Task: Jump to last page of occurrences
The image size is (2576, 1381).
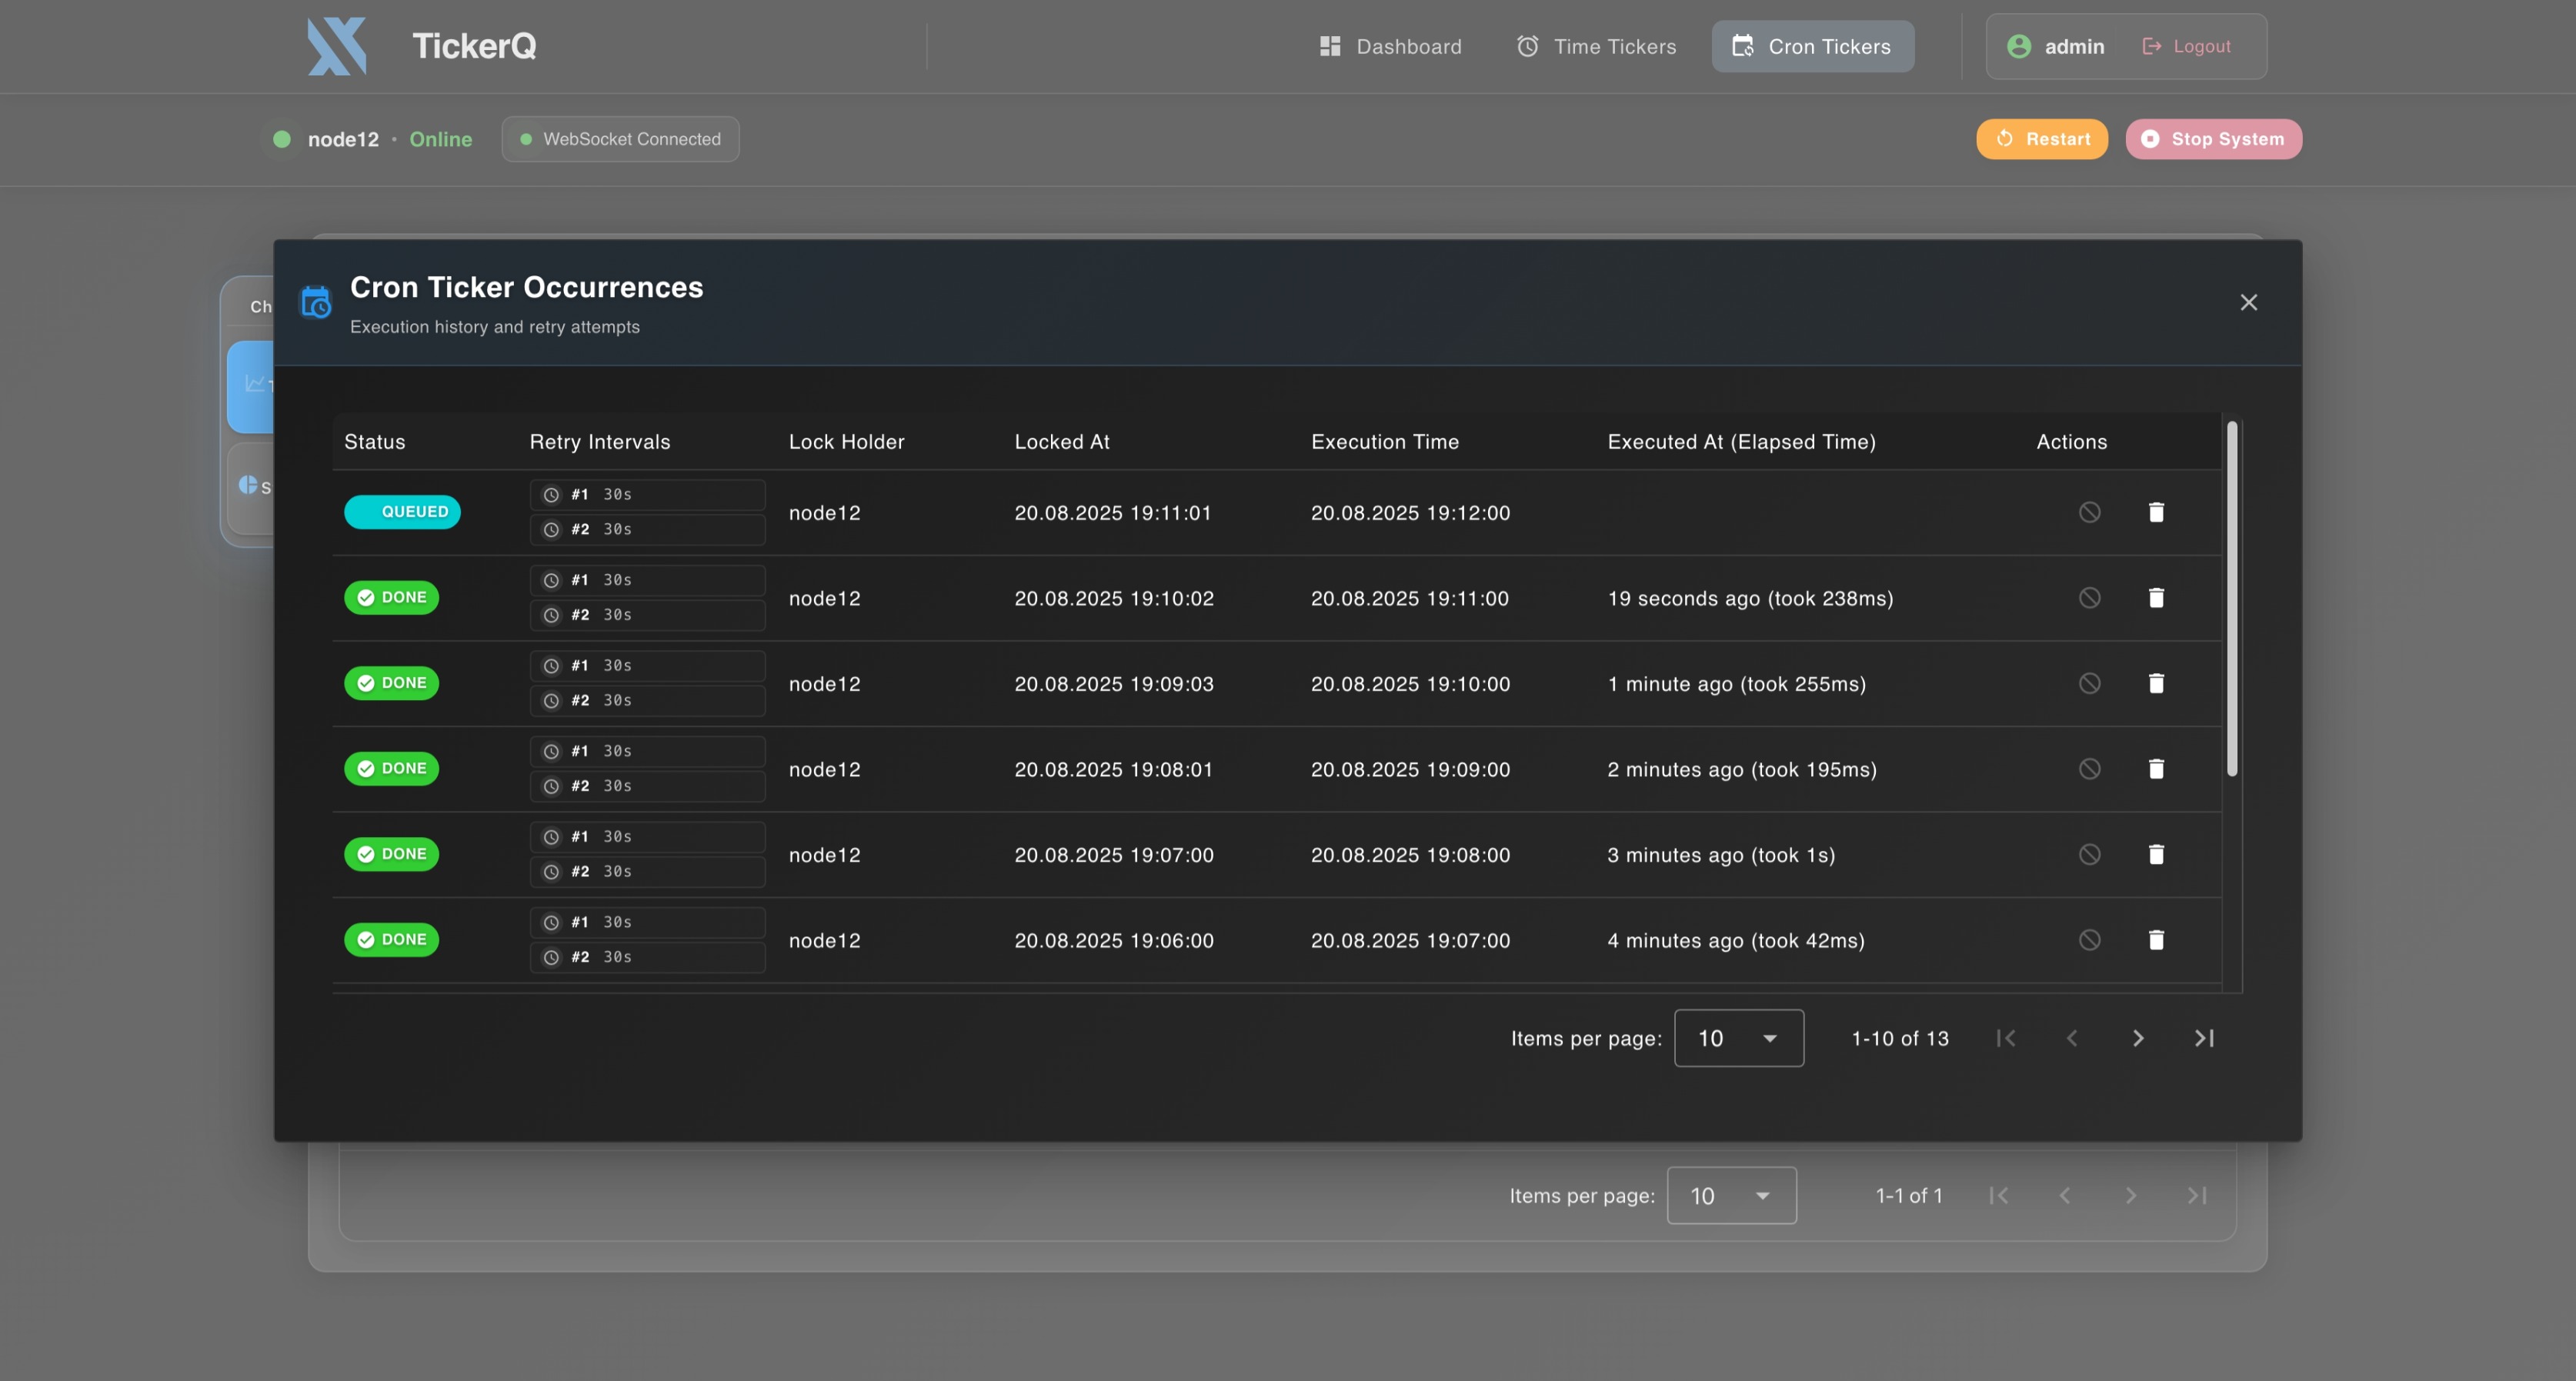Action: [2204, 1038]
